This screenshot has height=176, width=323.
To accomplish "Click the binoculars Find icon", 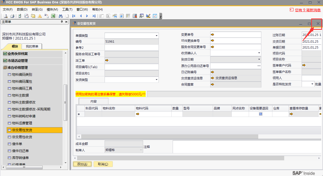I will tap(61, 16).
